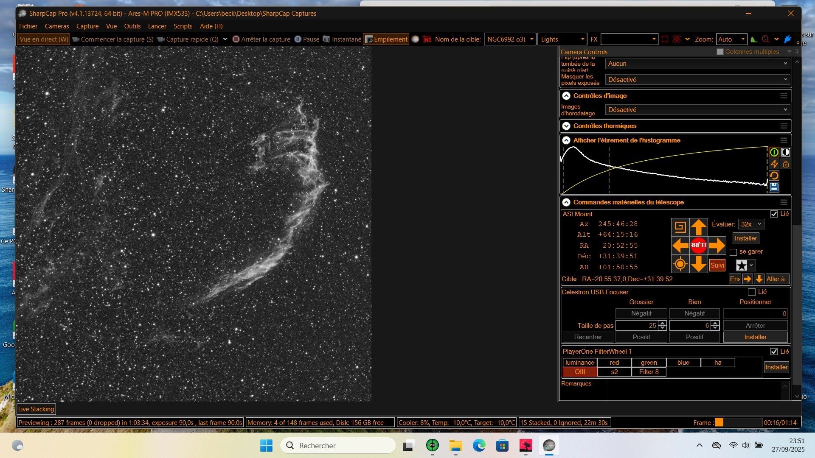
Task: Open the Outils menu
Action: (132, 26)
